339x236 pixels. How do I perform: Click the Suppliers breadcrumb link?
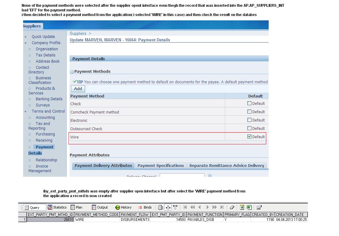tap(78, 34)
